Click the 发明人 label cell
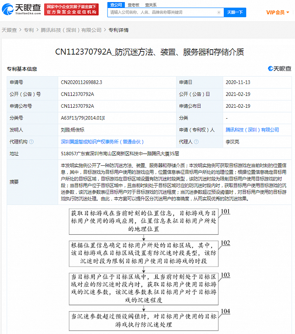This screenshot has width=295, height=334. tap(32, 130)
